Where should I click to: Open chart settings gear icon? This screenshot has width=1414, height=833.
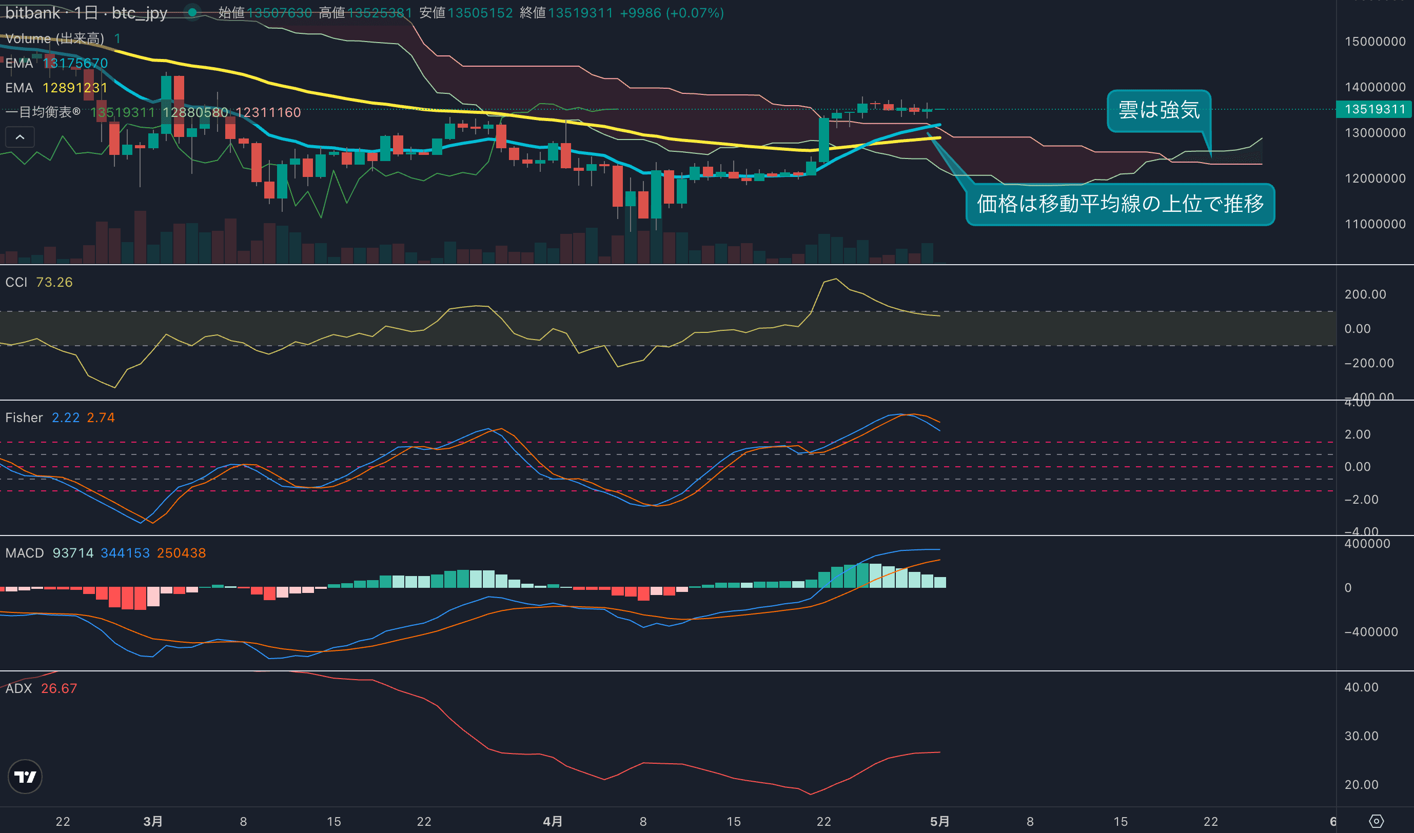coord(1376,821)
